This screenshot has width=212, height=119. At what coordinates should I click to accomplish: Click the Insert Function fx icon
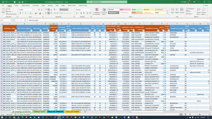pos(25,20)
